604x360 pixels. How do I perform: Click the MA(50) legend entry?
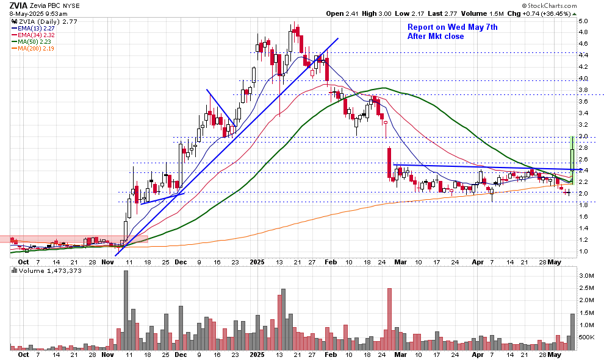(x=31, y=41)
